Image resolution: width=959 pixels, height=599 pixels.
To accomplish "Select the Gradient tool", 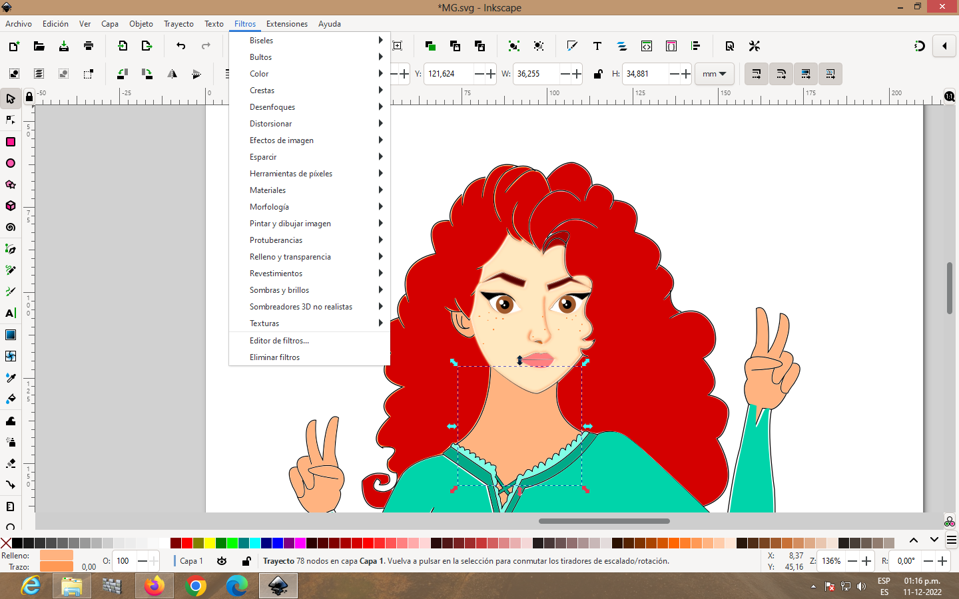I will click(x=11, y=335).
